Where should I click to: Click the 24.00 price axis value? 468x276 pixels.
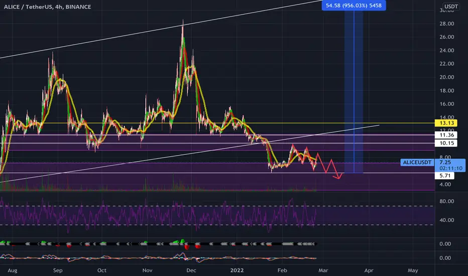pos(446,50)
